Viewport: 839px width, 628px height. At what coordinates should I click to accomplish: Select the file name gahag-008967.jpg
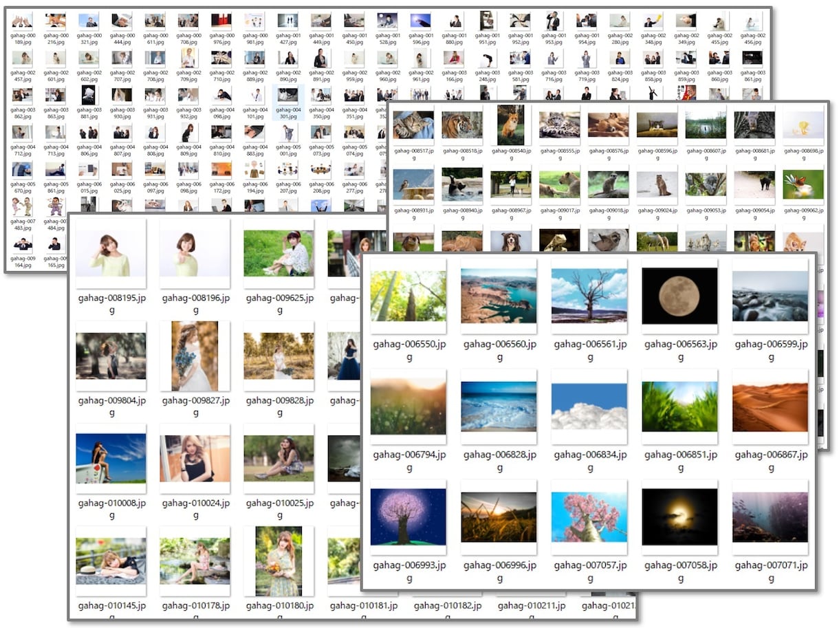(x=511, y=213)
